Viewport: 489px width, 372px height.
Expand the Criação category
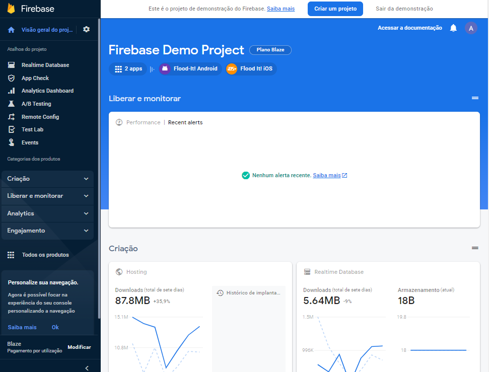pos(48,179)
